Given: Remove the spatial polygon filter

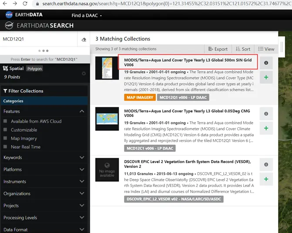Looking at the screenshot, I should [x=84, y=73].
